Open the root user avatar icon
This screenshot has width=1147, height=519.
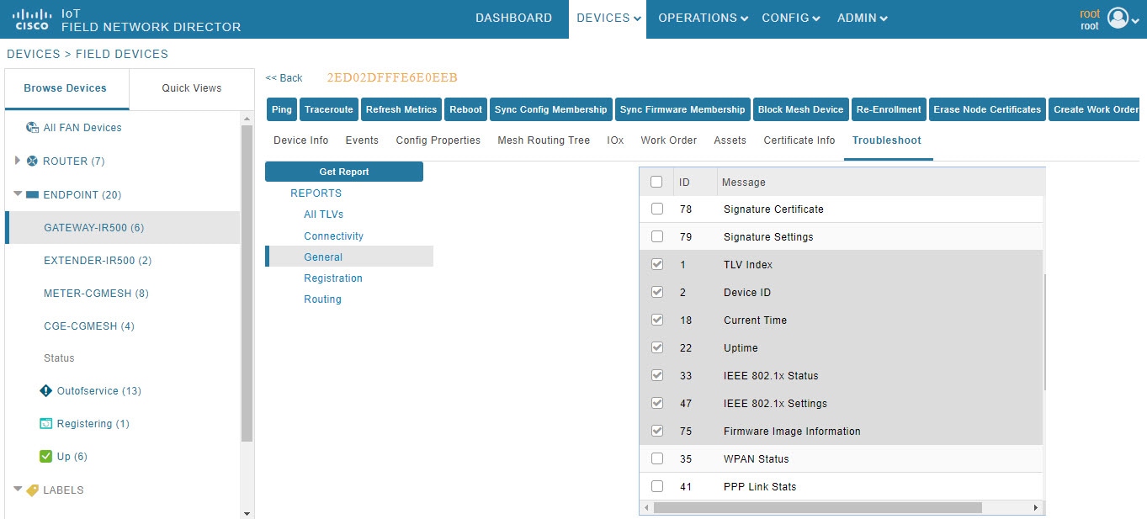pos(1118,18)
